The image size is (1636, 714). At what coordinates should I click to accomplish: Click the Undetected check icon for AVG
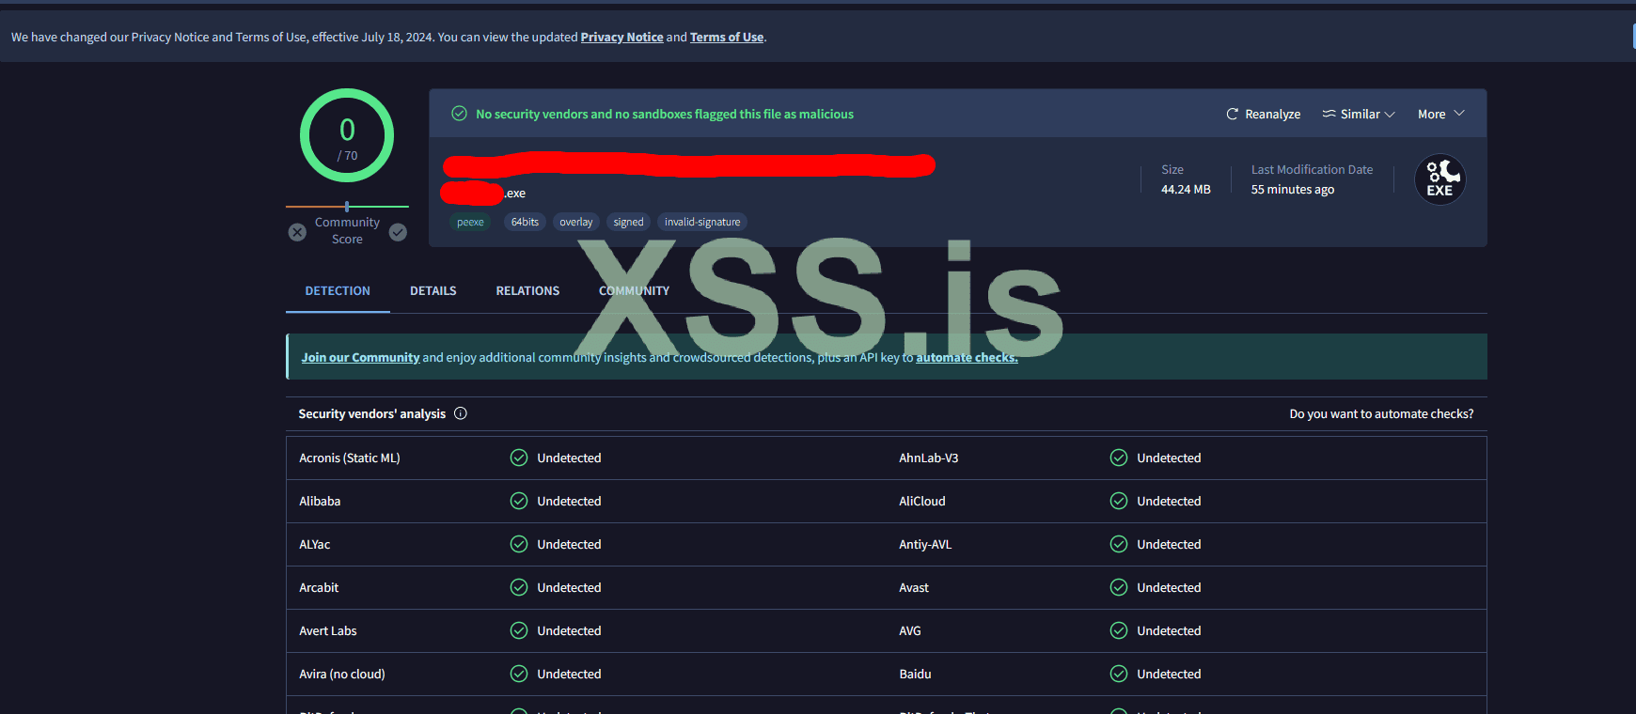click(1119, 630)
